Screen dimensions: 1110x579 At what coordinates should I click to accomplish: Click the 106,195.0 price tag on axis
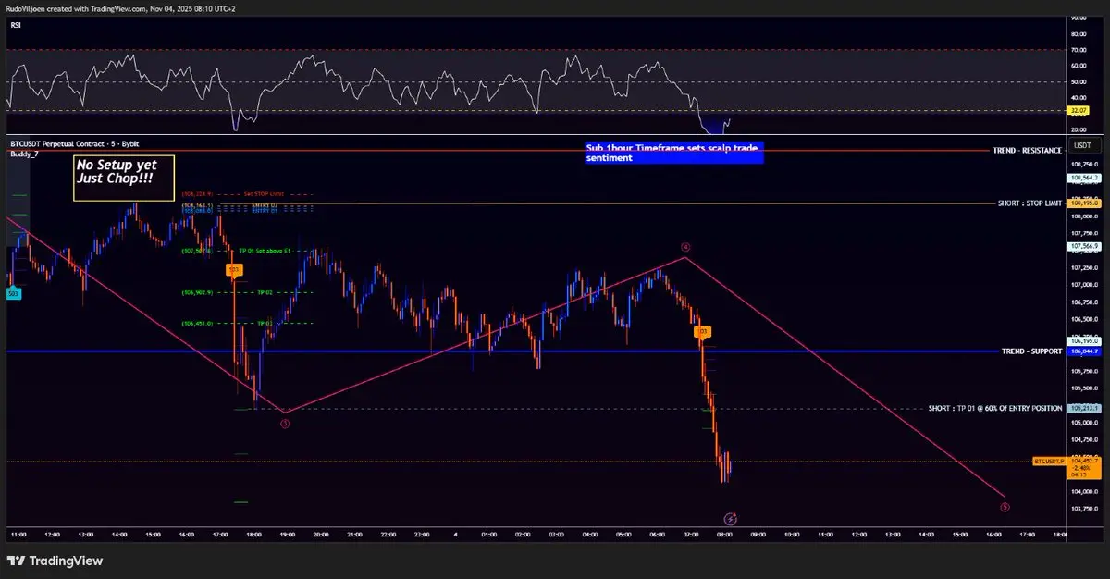1084,341
